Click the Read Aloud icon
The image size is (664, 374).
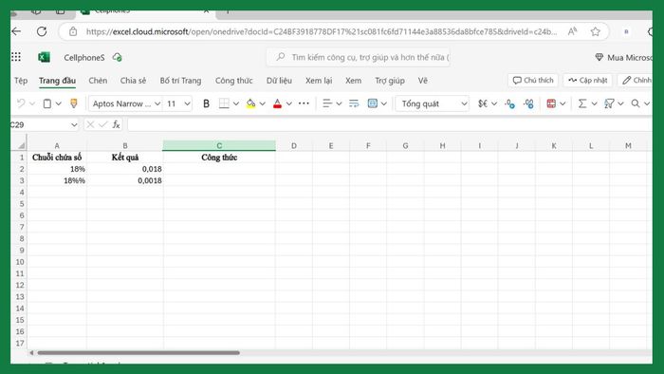(x=573, y=31)
